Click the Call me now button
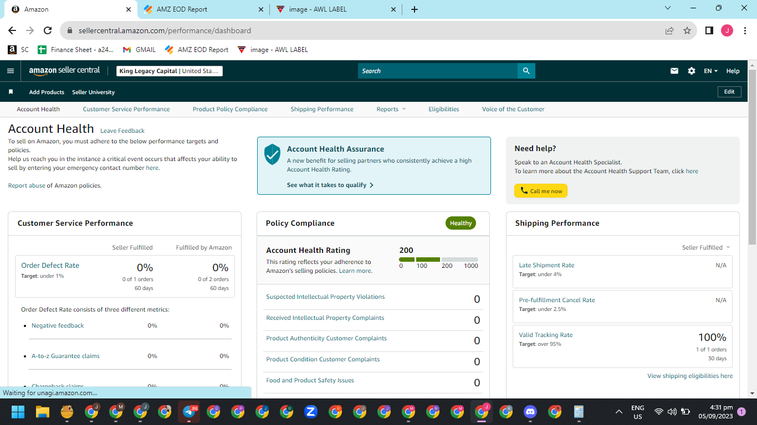757x425 pixels. [x=541, y=191]
